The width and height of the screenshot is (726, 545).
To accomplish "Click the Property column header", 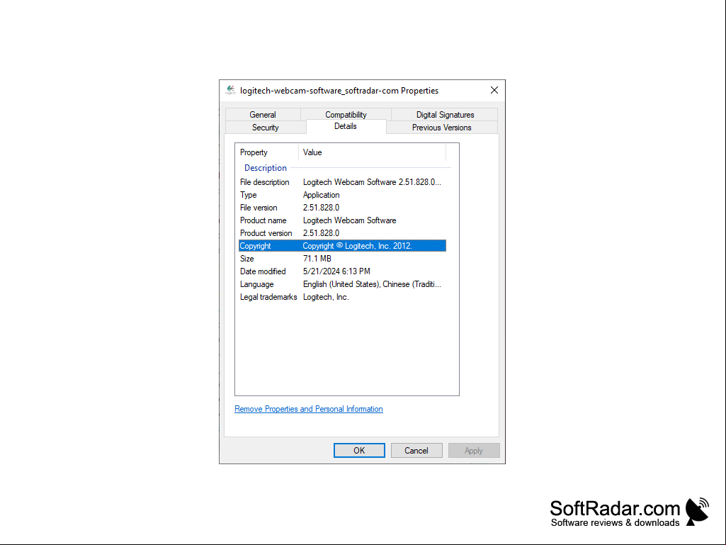I will coord(267,152).
